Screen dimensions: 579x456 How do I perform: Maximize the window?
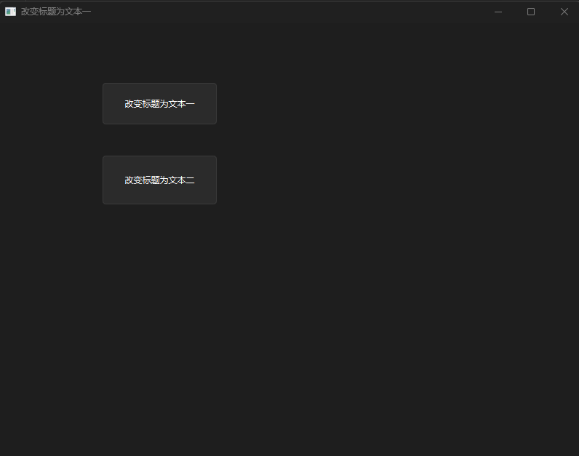click(531, 12)
